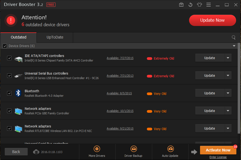This screenshot has height=160, width=241.
Task: Click 'Realtek Bluetooth 4.0 Adapter' text
Action: pyautogui.click(x=44, y=96)
